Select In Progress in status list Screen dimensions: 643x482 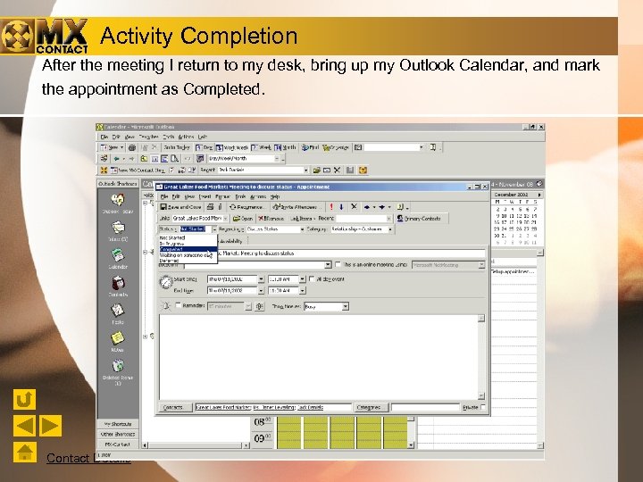click(188, 244)
